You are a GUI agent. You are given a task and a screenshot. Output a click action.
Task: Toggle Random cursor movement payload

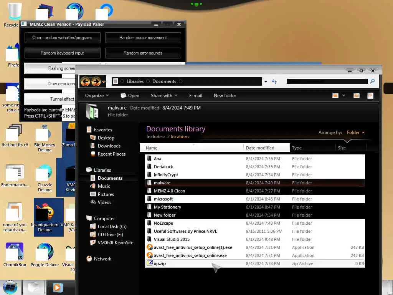(x=143, y=38)
